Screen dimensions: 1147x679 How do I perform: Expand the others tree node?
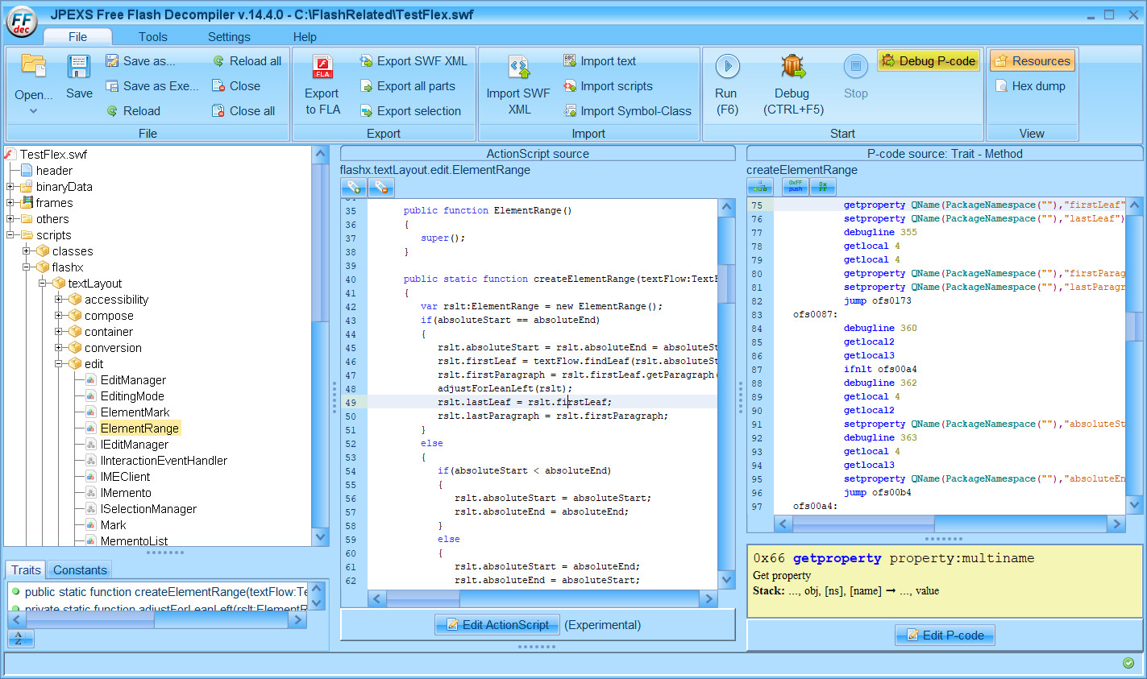pos(10,219)
